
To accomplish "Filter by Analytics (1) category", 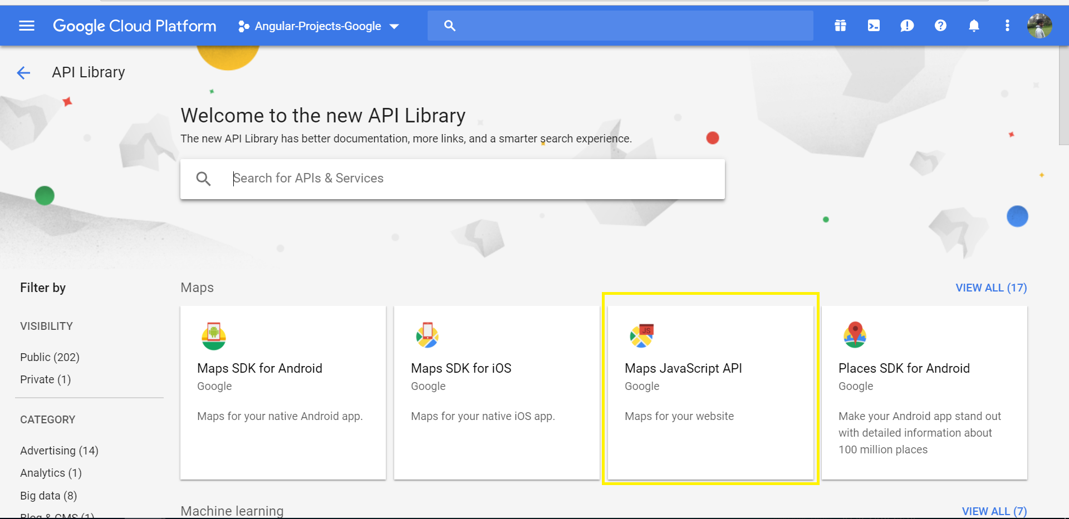I will (51, 473).
